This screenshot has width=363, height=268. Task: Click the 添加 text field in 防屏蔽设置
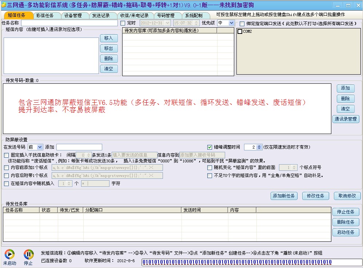click(79, 147)
